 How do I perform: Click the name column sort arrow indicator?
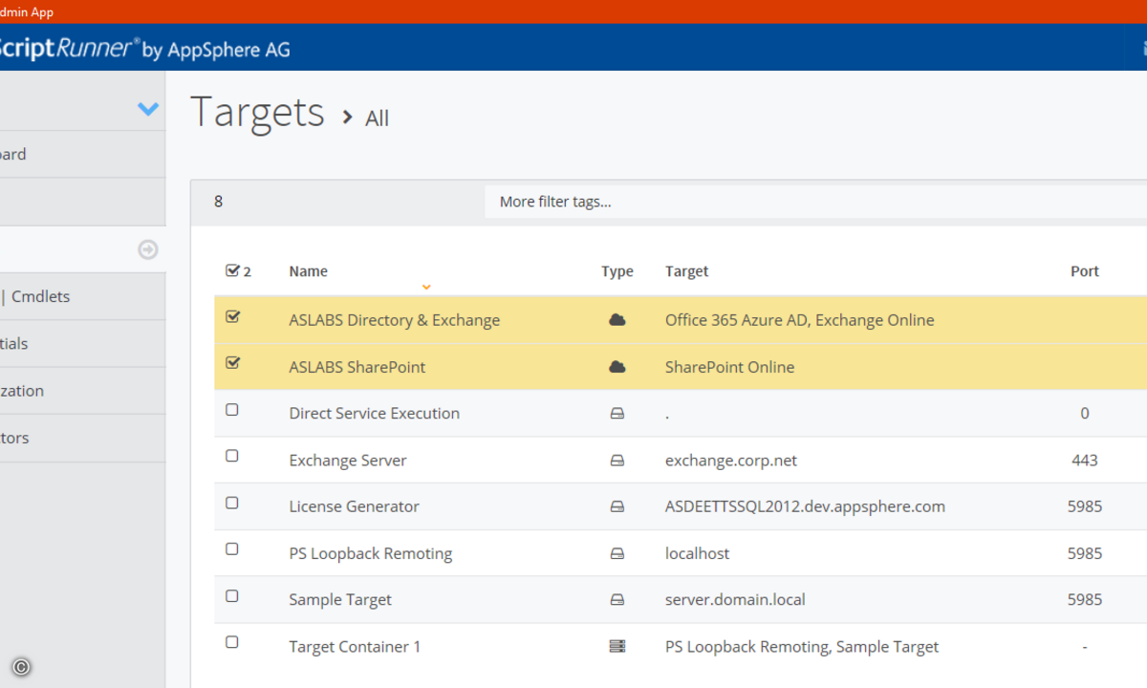click(426, 287)
